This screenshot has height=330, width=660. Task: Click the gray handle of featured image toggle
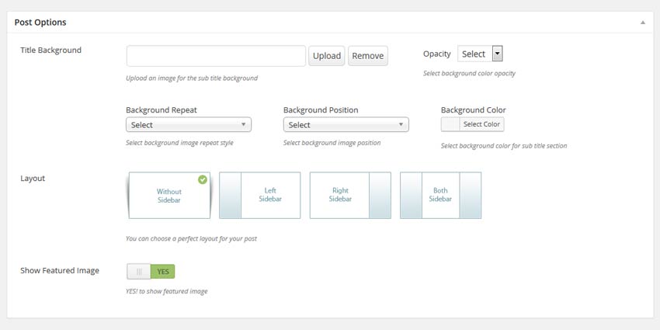click(139, 272)
